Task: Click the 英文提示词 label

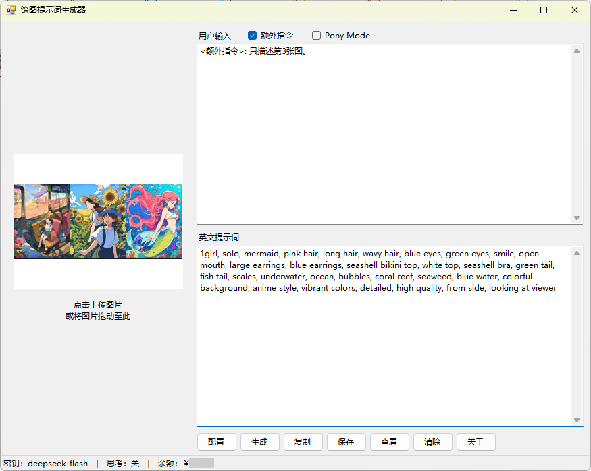Action: (219, 238)
